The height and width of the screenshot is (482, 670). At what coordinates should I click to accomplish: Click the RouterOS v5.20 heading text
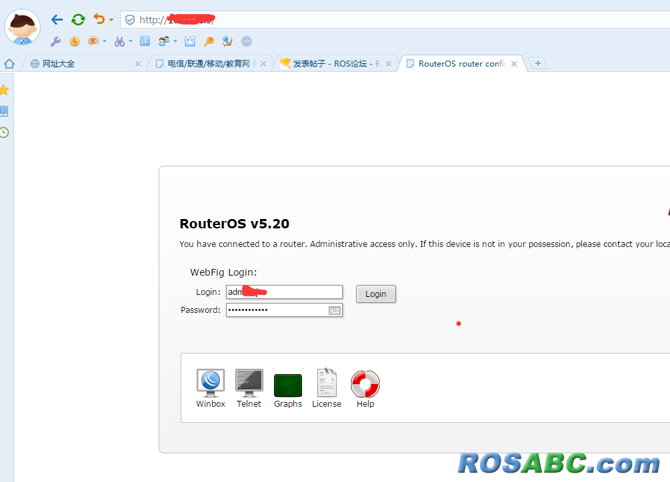pyautogui.click(x=235, y=224)
